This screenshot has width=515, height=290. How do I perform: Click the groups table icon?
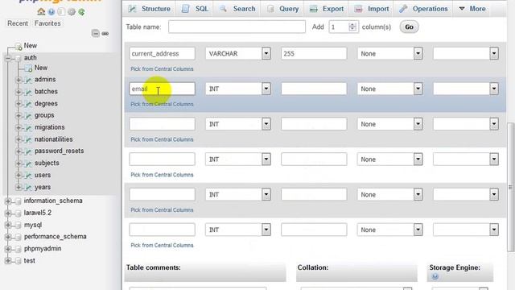tap(29, 116)
